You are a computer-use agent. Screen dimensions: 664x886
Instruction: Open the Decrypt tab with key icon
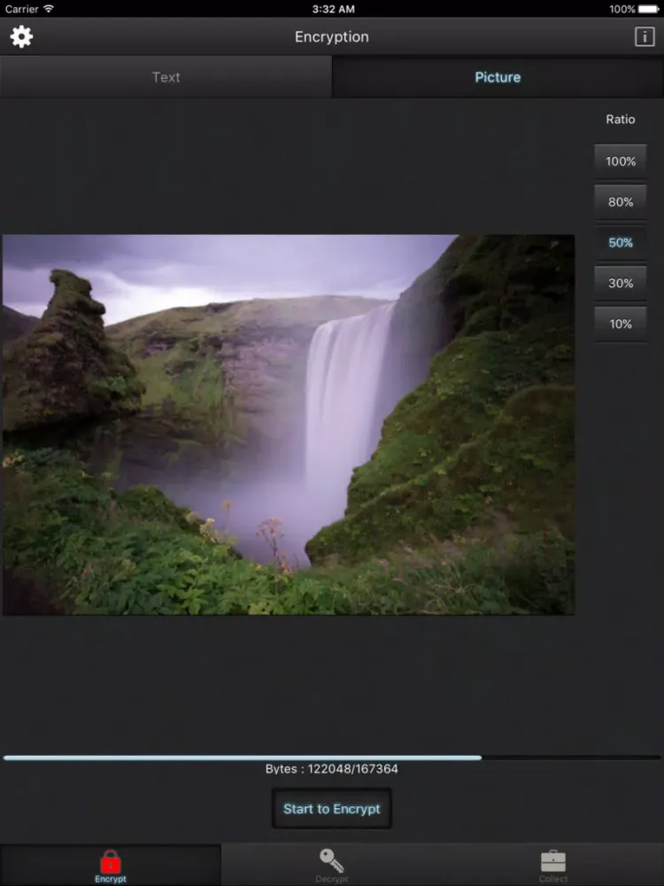click(332, 866)
